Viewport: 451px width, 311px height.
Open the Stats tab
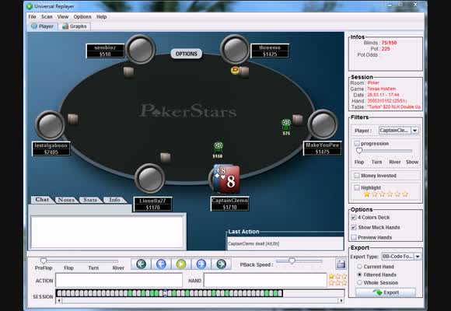pos(90,199)
